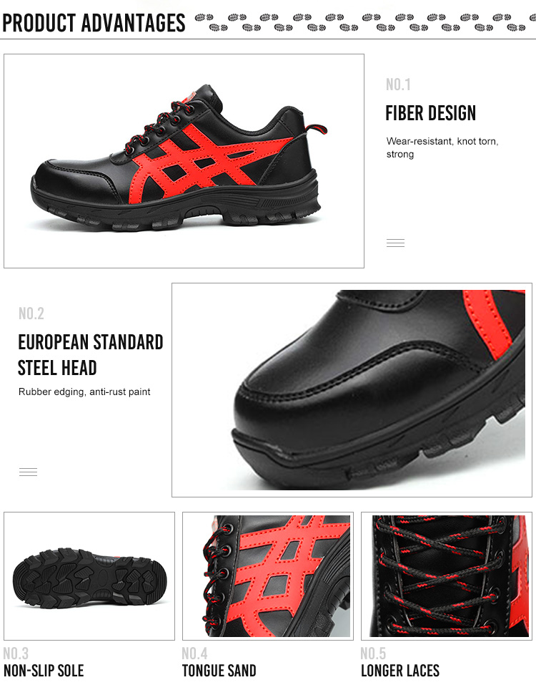Click the NO.5 label
The height and width of the screenshot is (690, 536).
point(373,653)
